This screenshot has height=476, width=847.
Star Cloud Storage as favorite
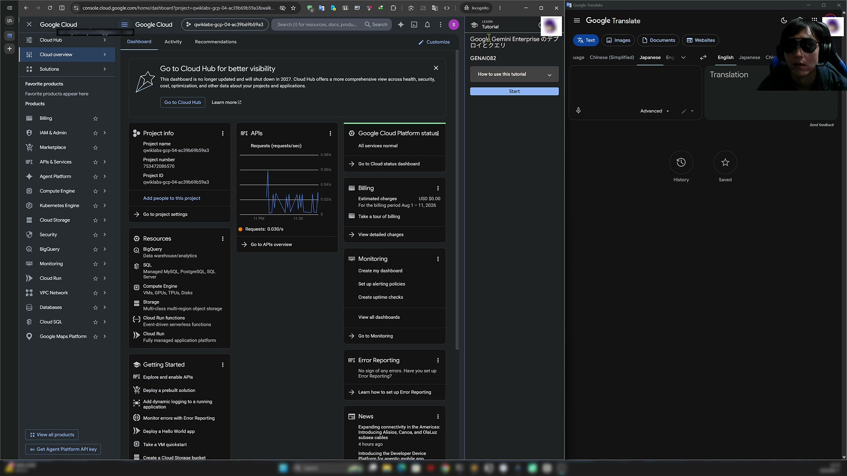tap(95, 220)
